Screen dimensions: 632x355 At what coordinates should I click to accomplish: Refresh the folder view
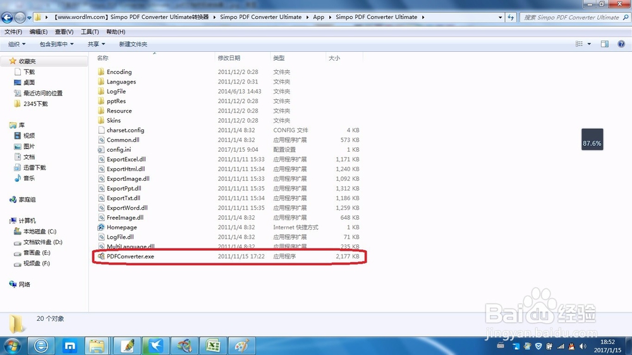(x=511, y=17)
